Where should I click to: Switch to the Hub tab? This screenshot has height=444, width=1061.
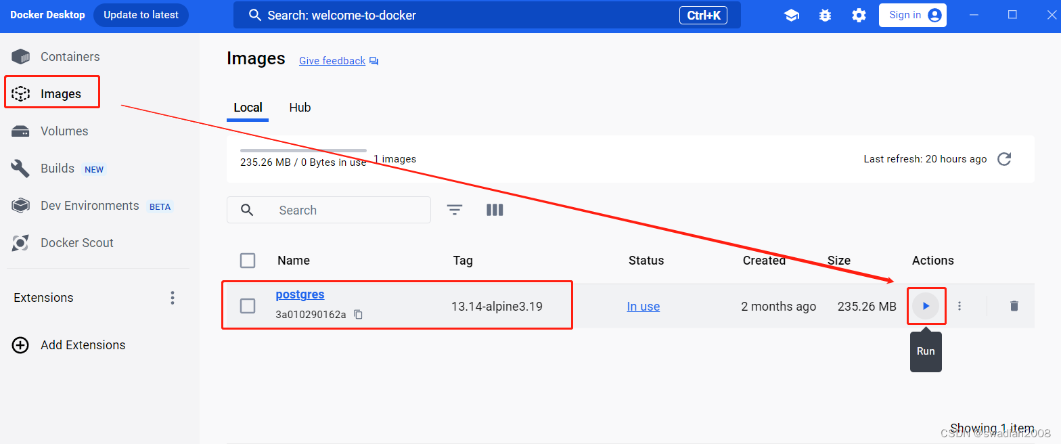click(300, 108)
